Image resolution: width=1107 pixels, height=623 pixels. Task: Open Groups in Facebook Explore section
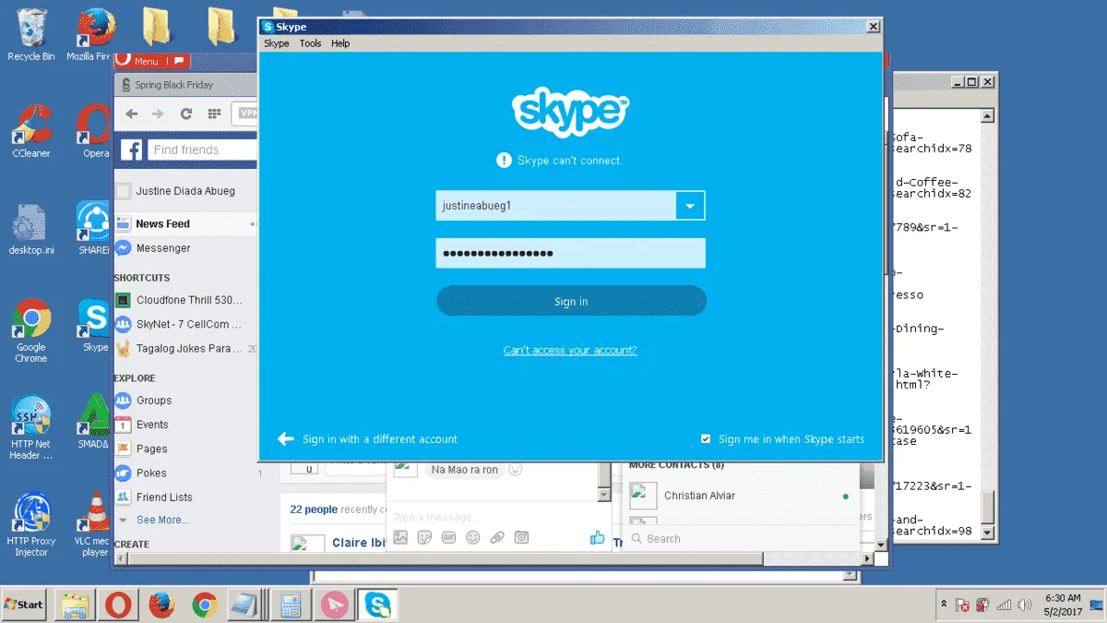153,401
